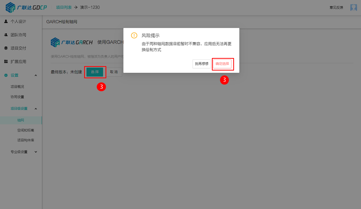Click the GARCH绘制轴网 page title

pyautogui.click(x=62, y=22)
